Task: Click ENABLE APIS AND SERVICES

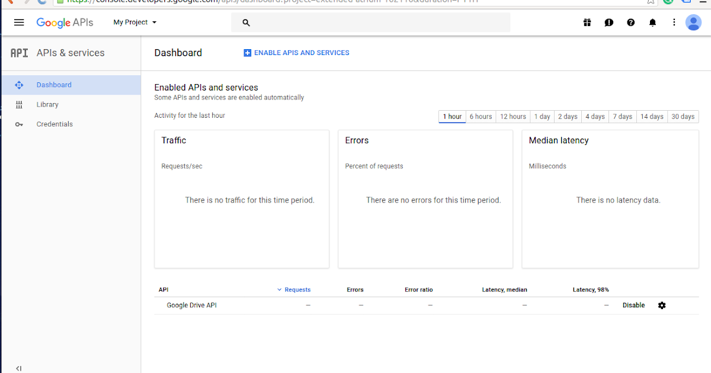Action: click(296, 53)
